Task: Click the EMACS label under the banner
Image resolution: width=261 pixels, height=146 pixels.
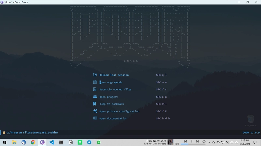Action: coord(131,61)
